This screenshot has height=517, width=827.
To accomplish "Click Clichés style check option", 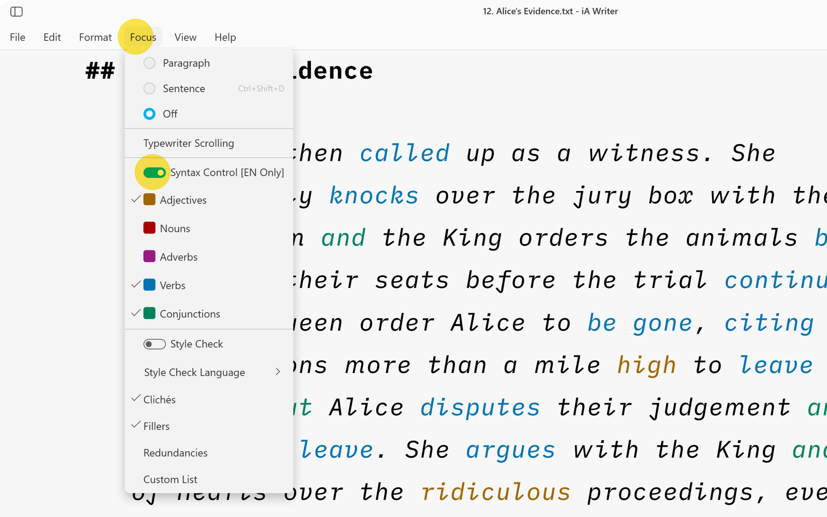I will [x=159, y=399].
